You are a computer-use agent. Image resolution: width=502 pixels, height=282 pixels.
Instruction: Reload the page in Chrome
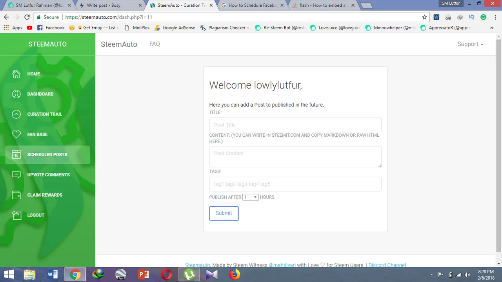(x=27, y=17)
